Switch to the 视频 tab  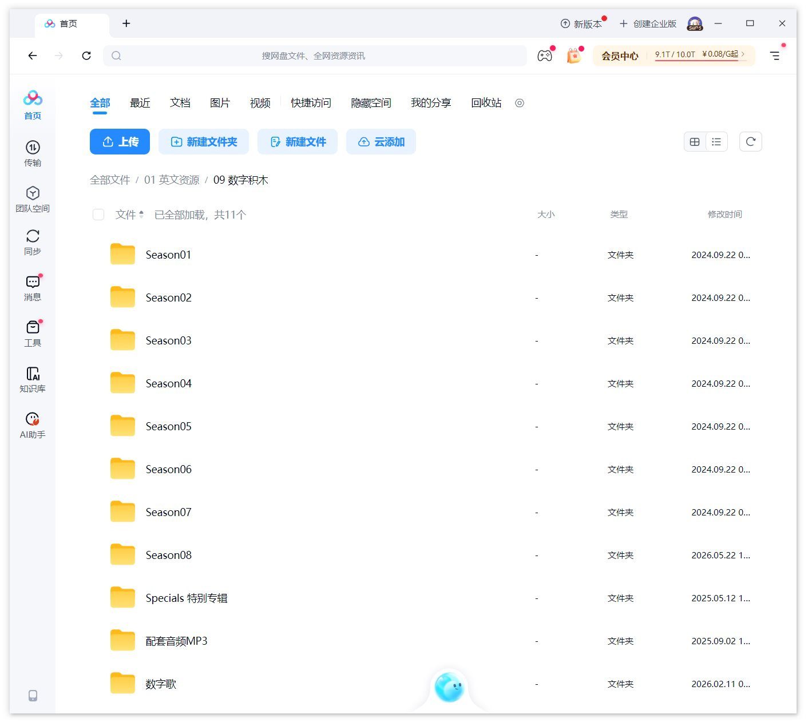pos(260,103)
